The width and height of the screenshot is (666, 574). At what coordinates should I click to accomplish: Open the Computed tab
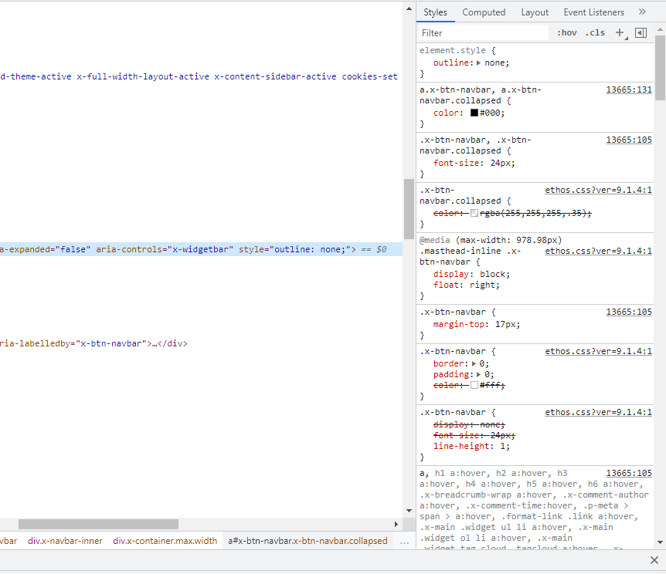(484, 12)
